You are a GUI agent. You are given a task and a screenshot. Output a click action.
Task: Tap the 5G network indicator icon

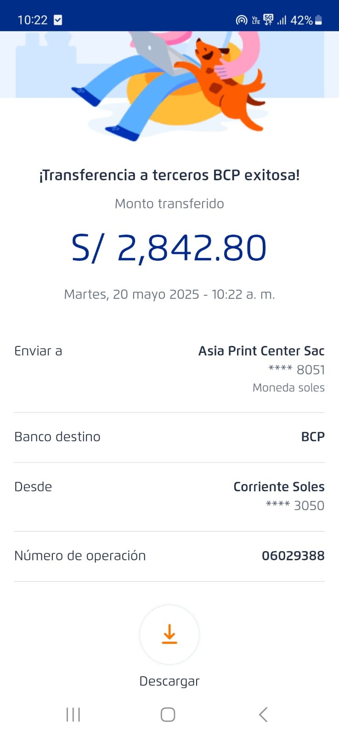[268, 19]
